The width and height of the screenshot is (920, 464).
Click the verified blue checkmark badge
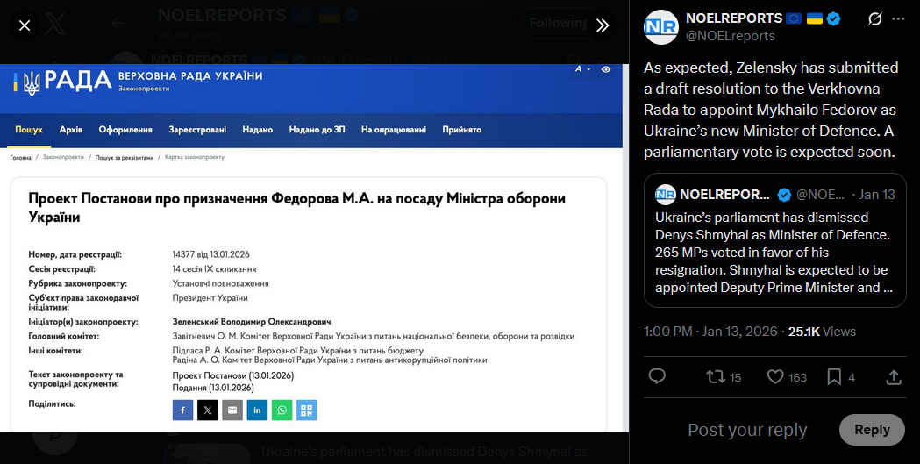(x=833, y=18)
